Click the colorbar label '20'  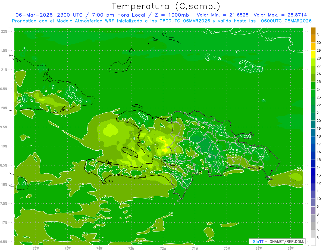[x=319, y=121]
